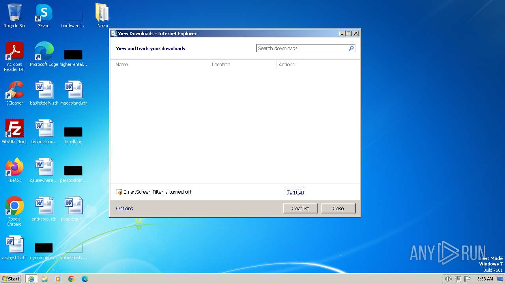
Task: Select brandssum... document icon
Action: coord(44,131)
